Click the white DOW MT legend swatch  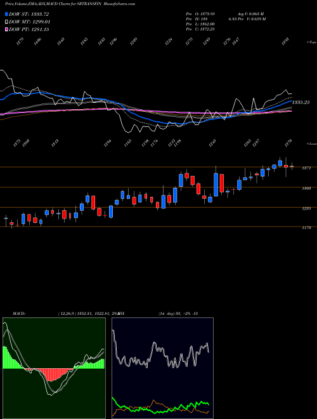point(7,22)
